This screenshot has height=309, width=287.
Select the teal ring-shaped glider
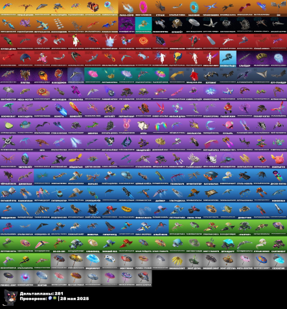pos(194,7)
